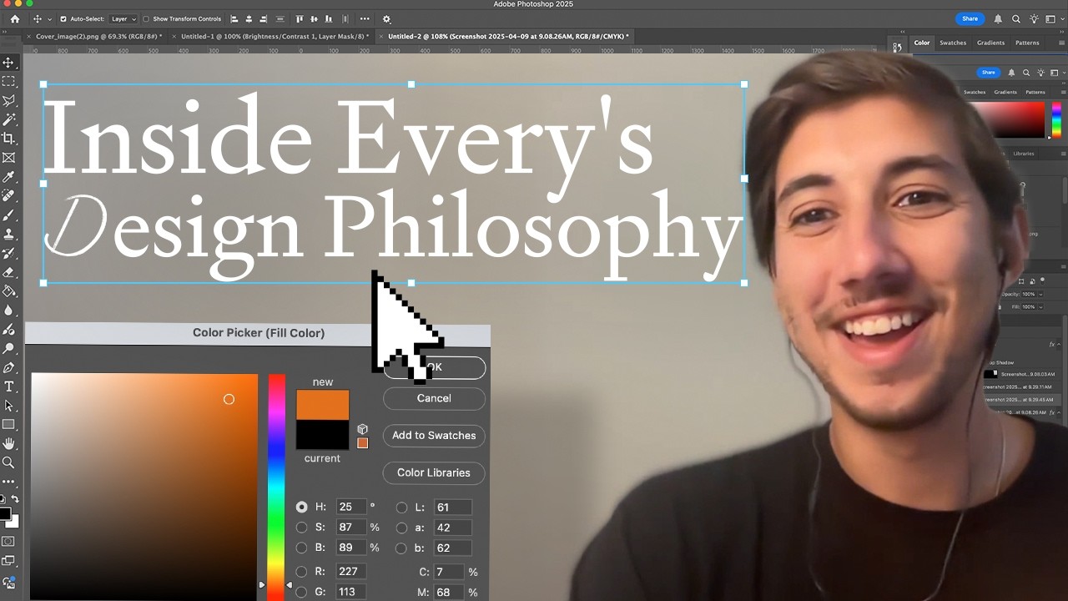Image resolution: width=1068 pixels, height=601 pixels.
Task: Select the H (hue) radio button
Action: tap(302, 507)
